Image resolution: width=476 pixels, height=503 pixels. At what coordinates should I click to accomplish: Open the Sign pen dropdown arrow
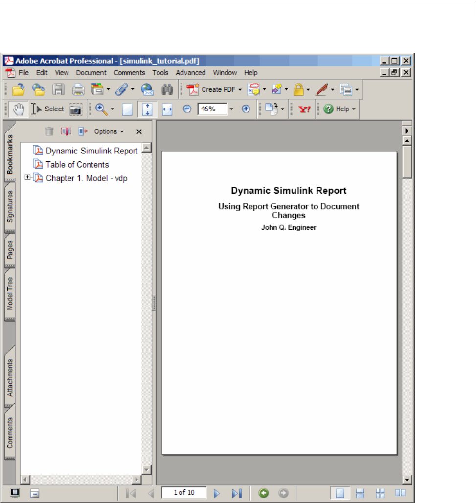point(333,90)
